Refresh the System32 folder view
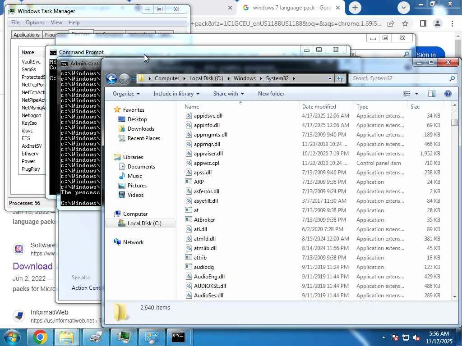 coord(340,78)
